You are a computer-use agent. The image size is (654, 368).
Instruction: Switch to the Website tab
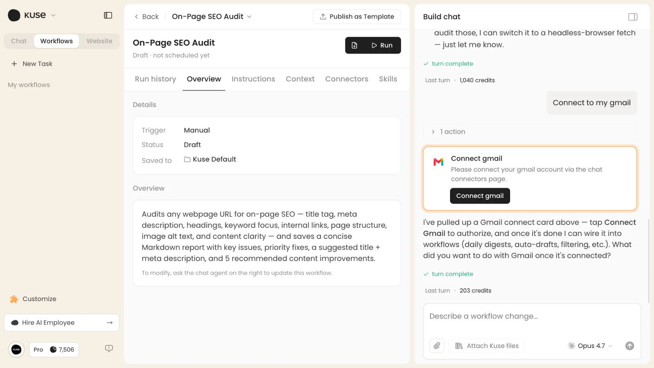coord(99,41)
